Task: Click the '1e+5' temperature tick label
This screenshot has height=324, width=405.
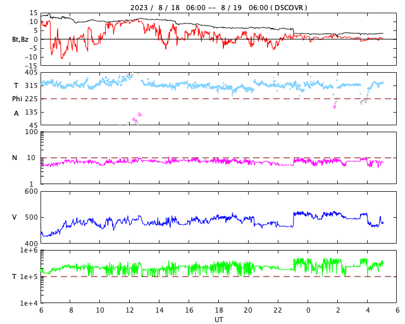Action: point(29,277)
